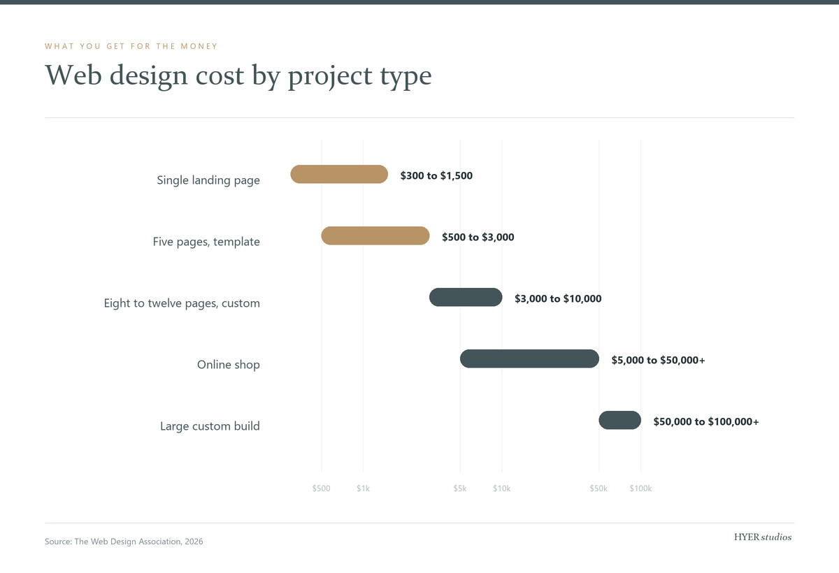The width and height of the screenshot is (839, 573).
Task: Select the 'Online shop' label
Action: 229,365
